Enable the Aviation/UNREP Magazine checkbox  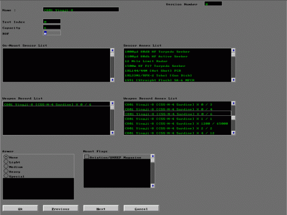87,157
